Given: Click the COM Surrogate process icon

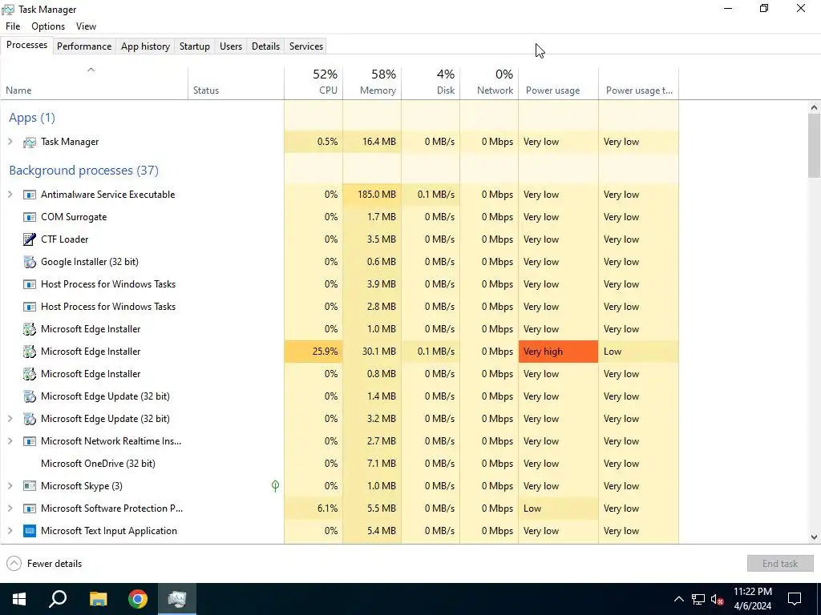Looking at the screenshot, I should pos(30,217).
